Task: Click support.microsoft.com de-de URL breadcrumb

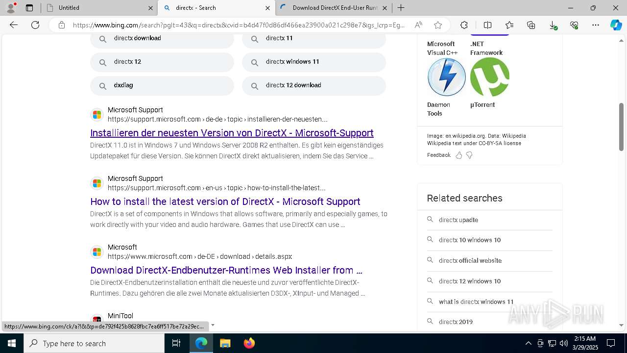Action: point(217,119)
